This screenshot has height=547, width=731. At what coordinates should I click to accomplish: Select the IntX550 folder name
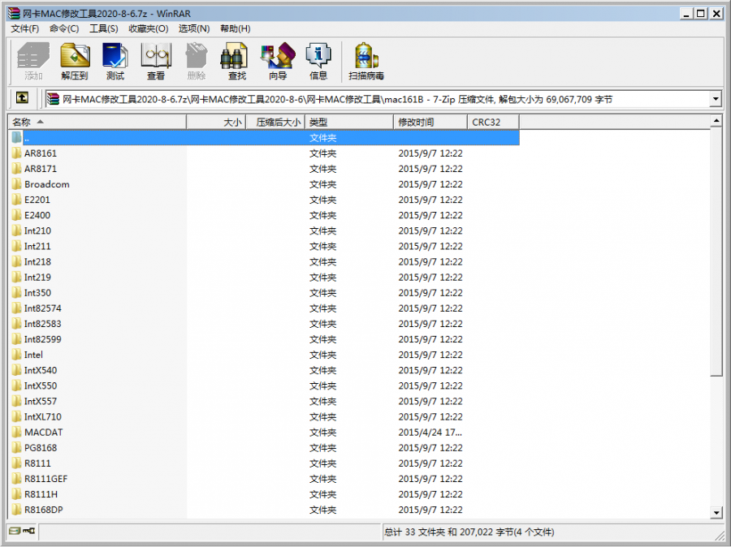tap(41, 385)
